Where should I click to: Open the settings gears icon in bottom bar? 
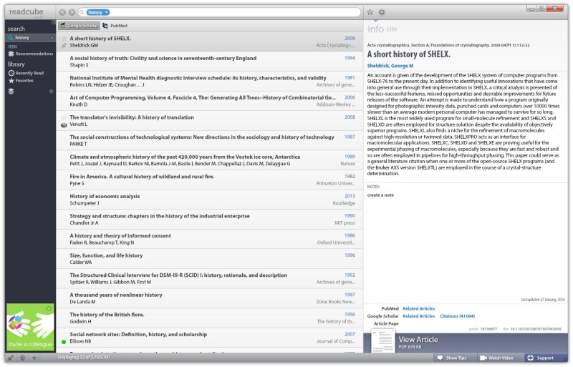11,358
